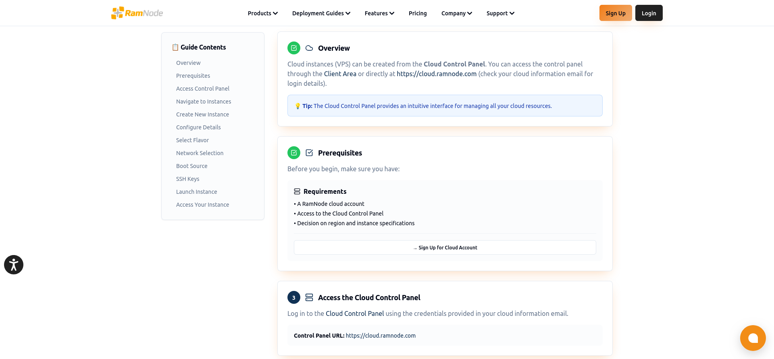Click the lightbulb Tip icon
The height and width of the screenshot is (359, 774).
pos(298,106)
